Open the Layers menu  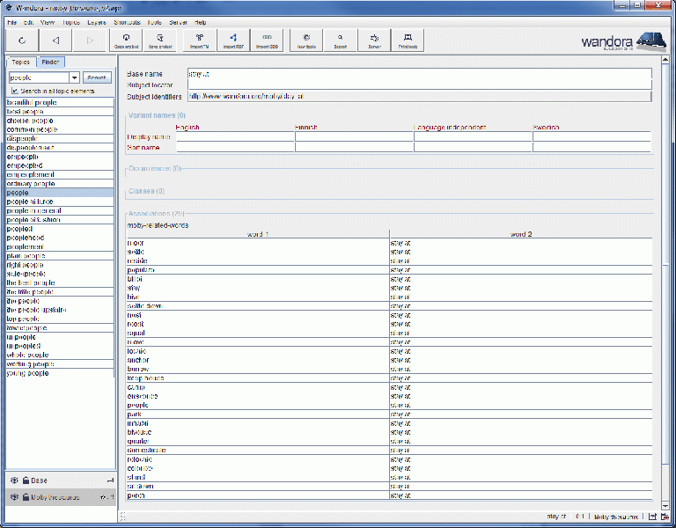click(x=97, y=22)
